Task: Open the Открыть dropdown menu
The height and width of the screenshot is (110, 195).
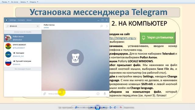Action: click(34, 2)
